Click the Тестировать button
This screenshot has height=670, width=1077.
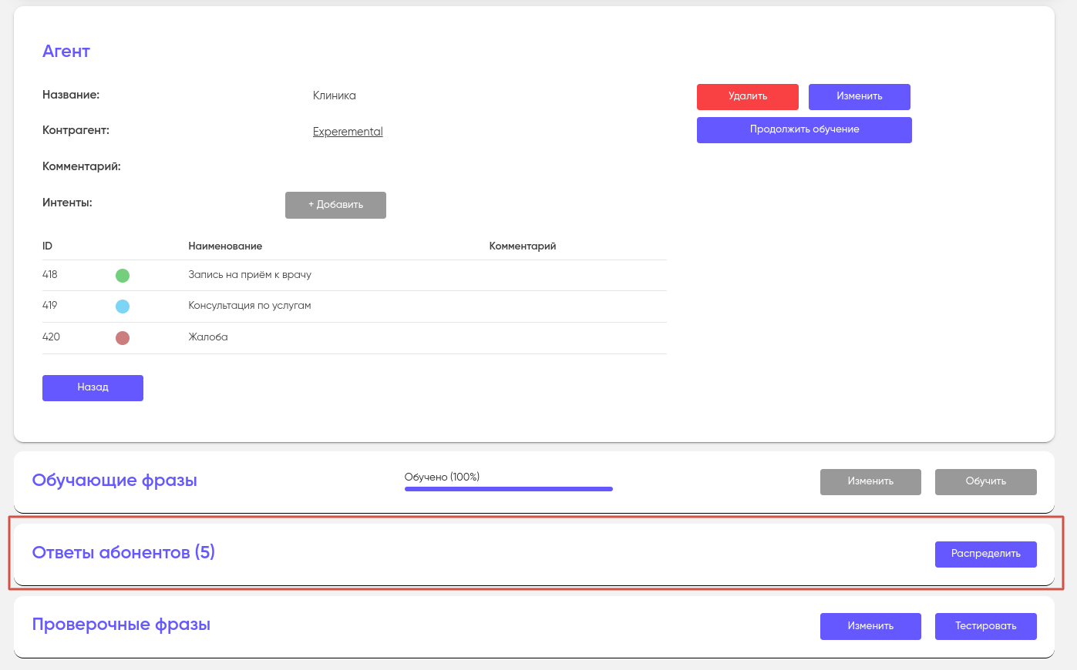985,626
